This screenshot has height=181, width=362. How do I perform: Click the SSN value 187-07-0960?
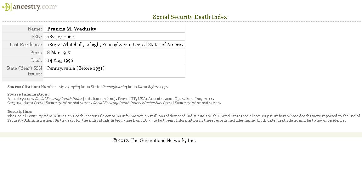click(61, 37)
